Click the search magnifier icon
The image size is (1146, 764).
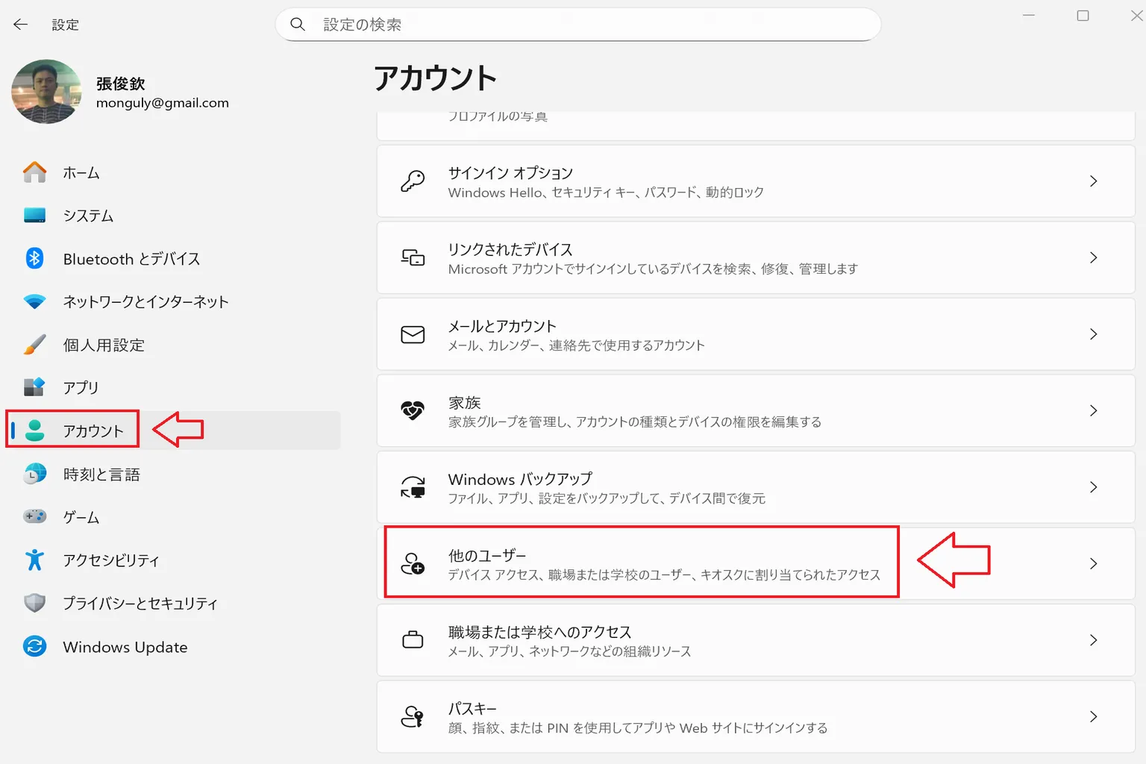298,25
